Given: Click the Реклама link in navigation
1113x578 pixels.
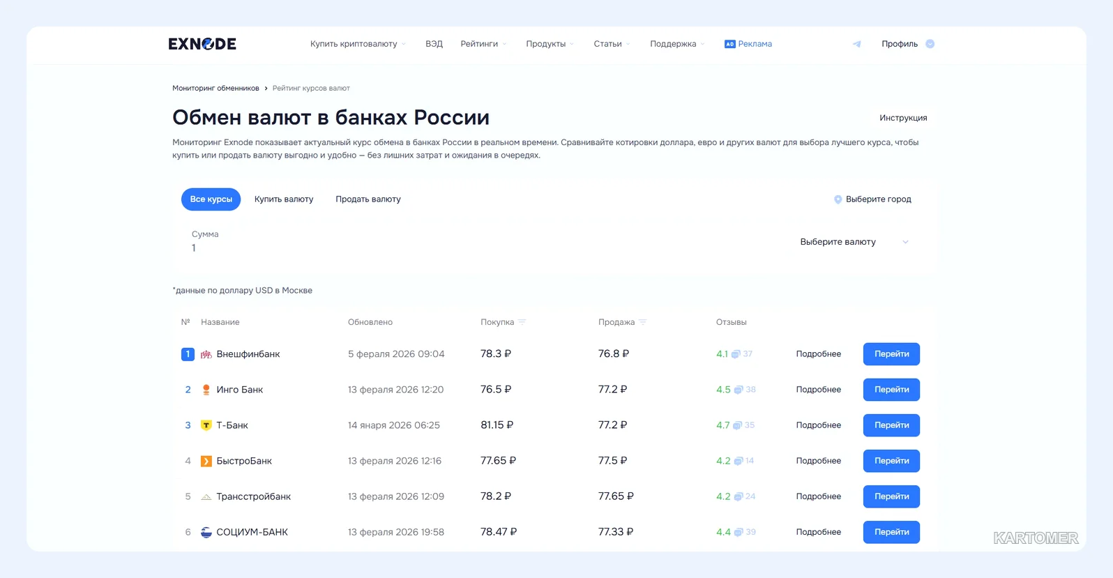Looking at the screenshot, I should 755,44.
